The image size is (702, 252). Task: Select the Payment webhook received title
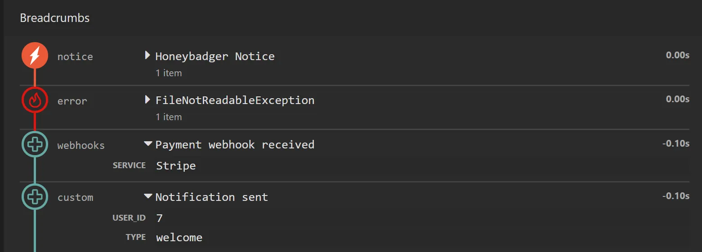tap(235, 144)
